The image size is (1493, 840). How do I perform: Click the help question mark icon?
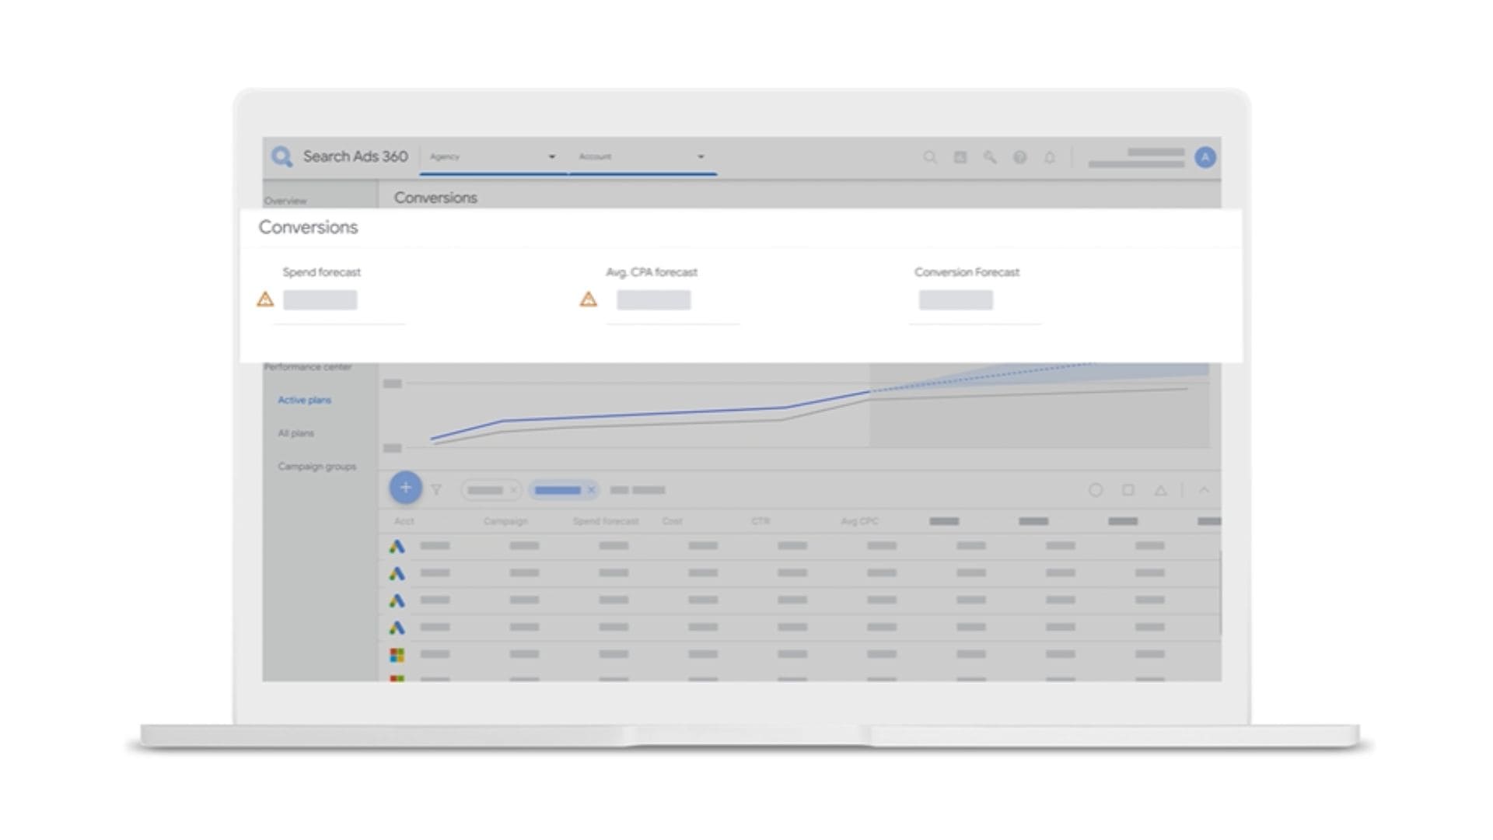[x=1019, y=157]
